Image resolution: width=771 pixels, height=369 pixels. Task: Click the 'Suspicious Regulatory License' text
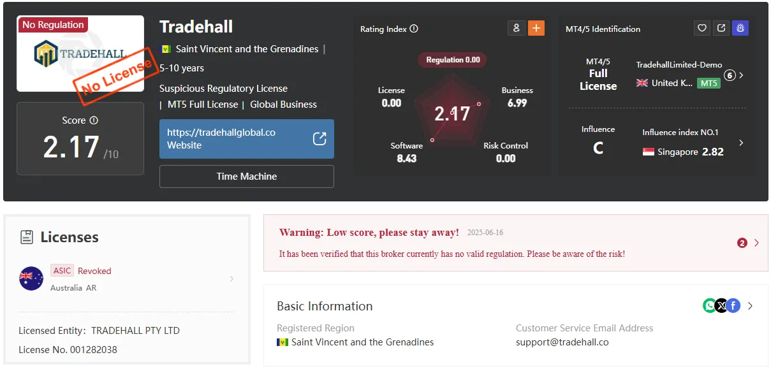tap(223, 89)
